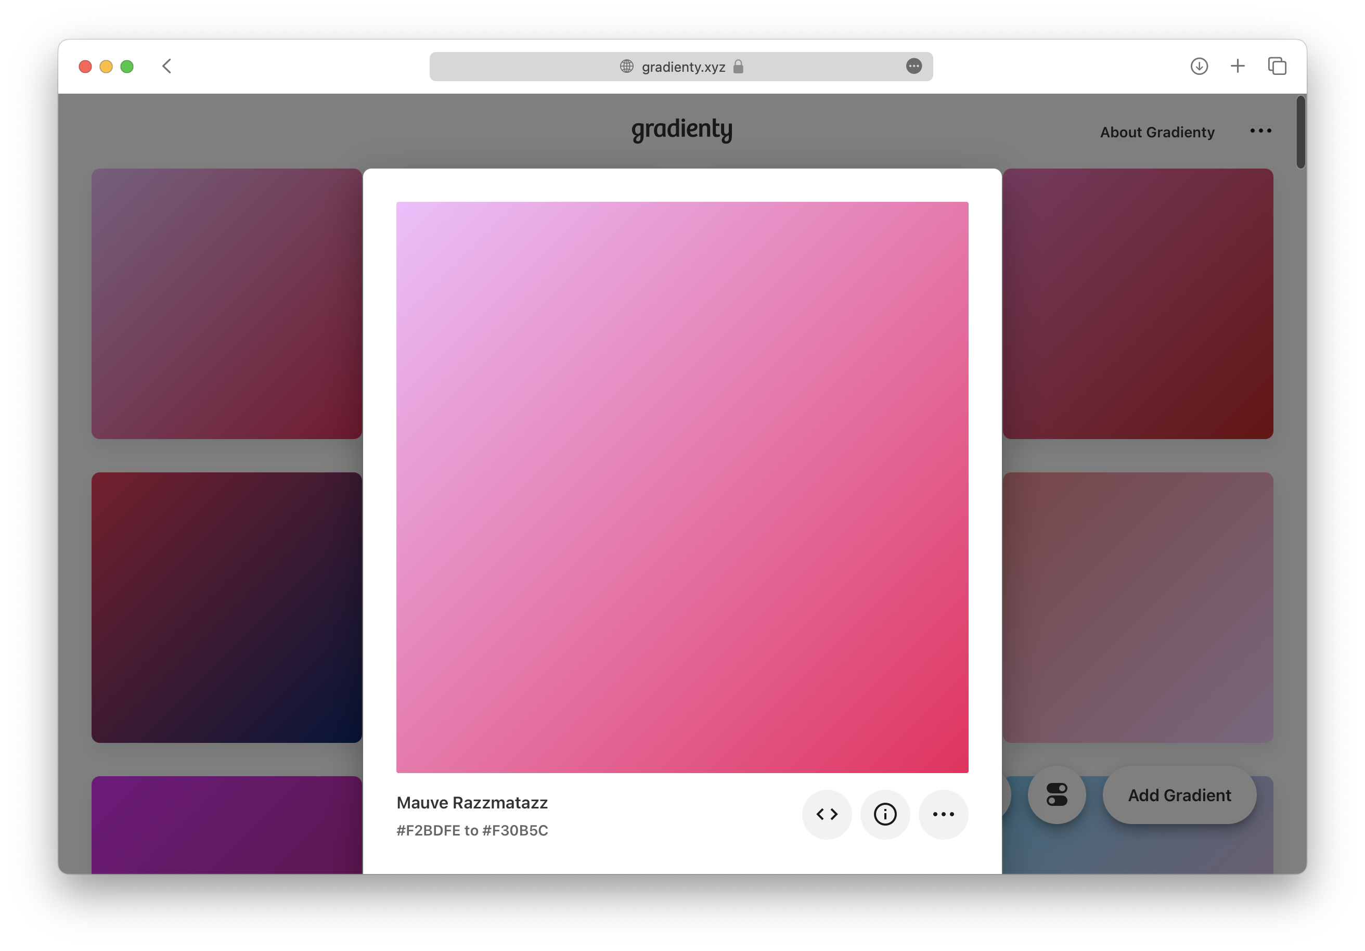
Task: Open the address bar page options button
Action: [x=914, y=66]
